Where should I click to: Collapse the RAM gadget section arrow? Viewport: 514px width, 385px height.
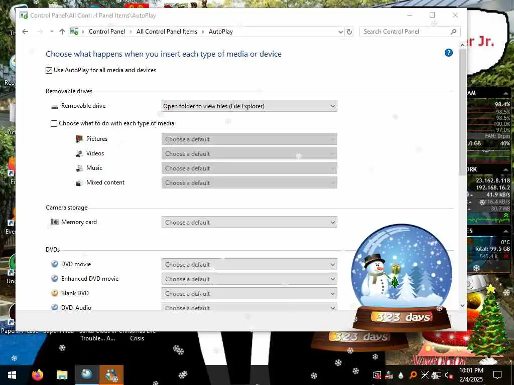point(505,94)
